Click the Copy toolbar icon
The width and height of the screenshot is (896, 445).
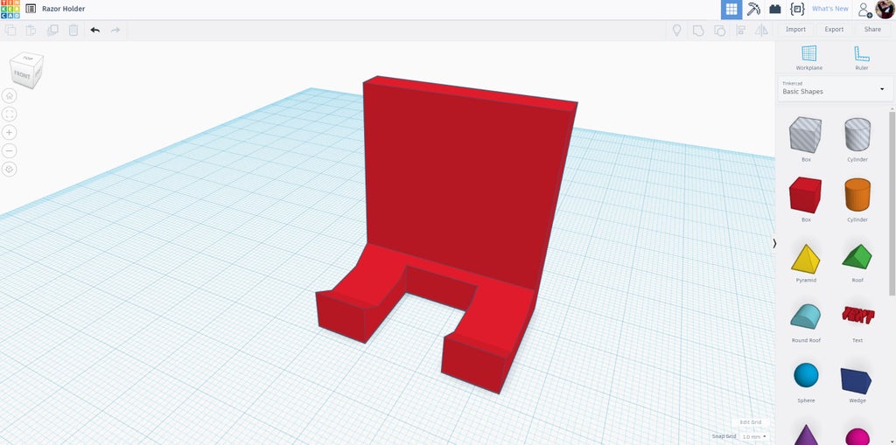tap(10, 30)
